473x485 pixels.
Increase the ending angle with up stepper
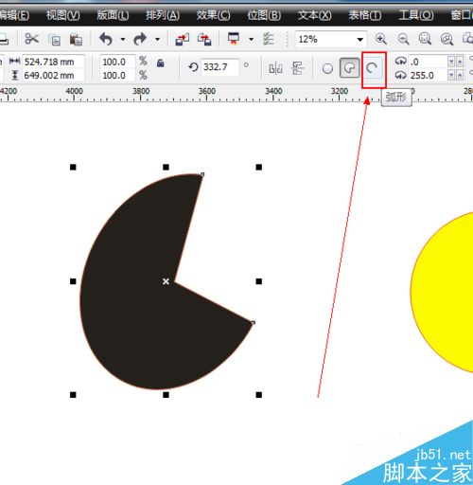point(460,75)
